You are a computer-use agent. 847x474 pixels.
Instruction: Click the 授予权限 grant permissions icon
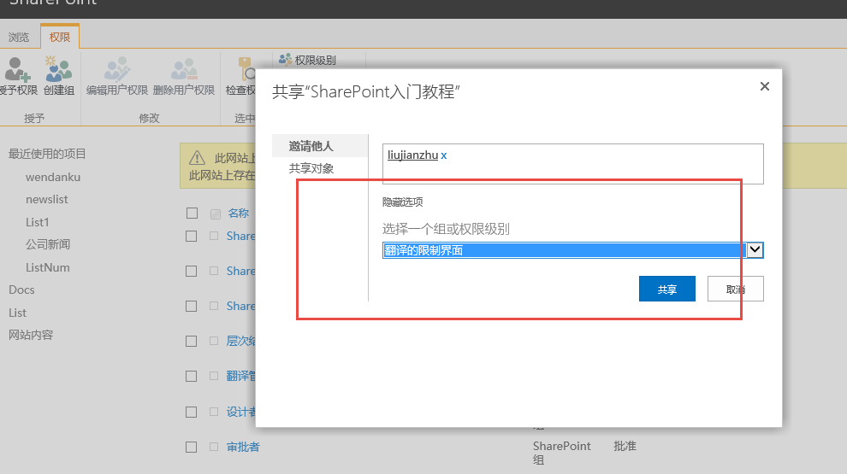point(18,70)
